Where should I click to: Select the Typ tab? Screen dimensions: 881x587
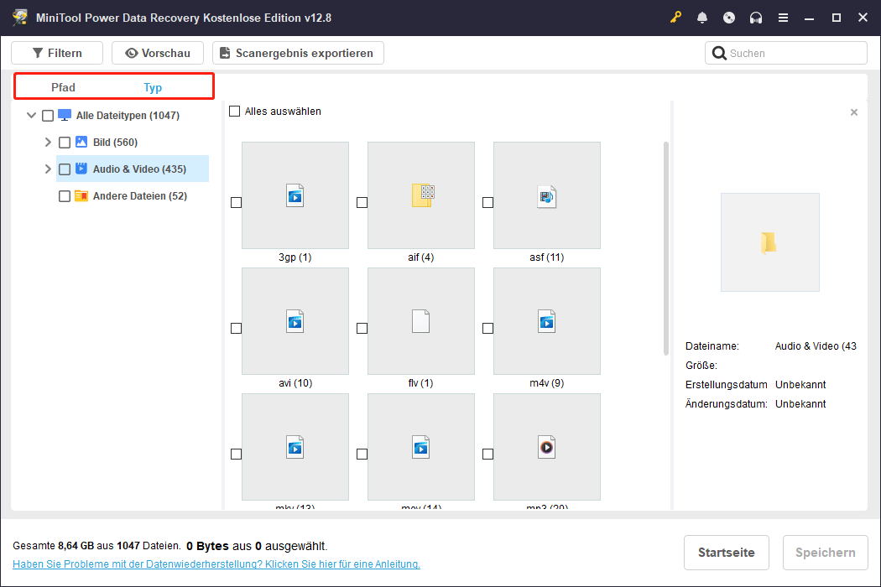(153, 87)
